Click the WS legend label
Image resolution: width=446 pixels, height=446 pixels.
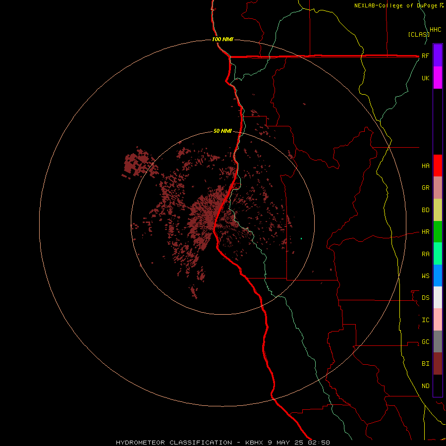point(425,276)
